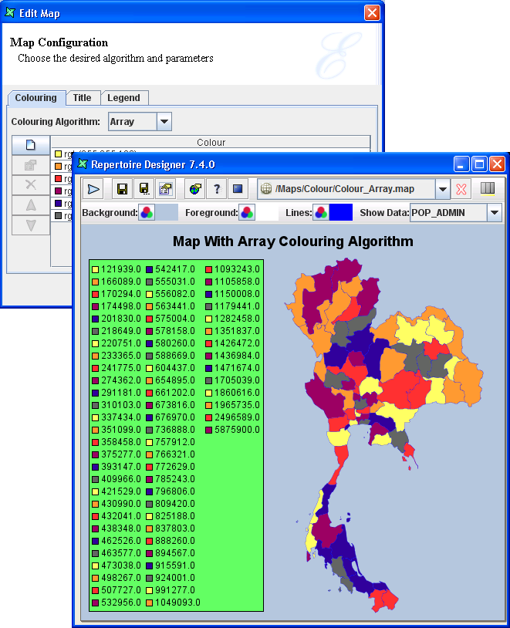The height and width of the screenshot is (628, 510).
Task: Click the globe world icon in toolbar
Action: tap(195, 189)
